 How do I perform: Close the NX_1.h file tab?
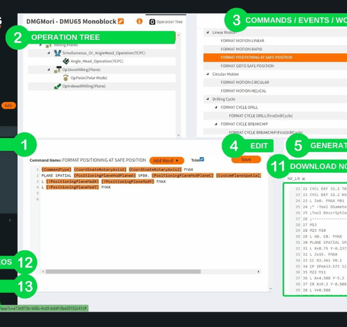click(304, 179)
